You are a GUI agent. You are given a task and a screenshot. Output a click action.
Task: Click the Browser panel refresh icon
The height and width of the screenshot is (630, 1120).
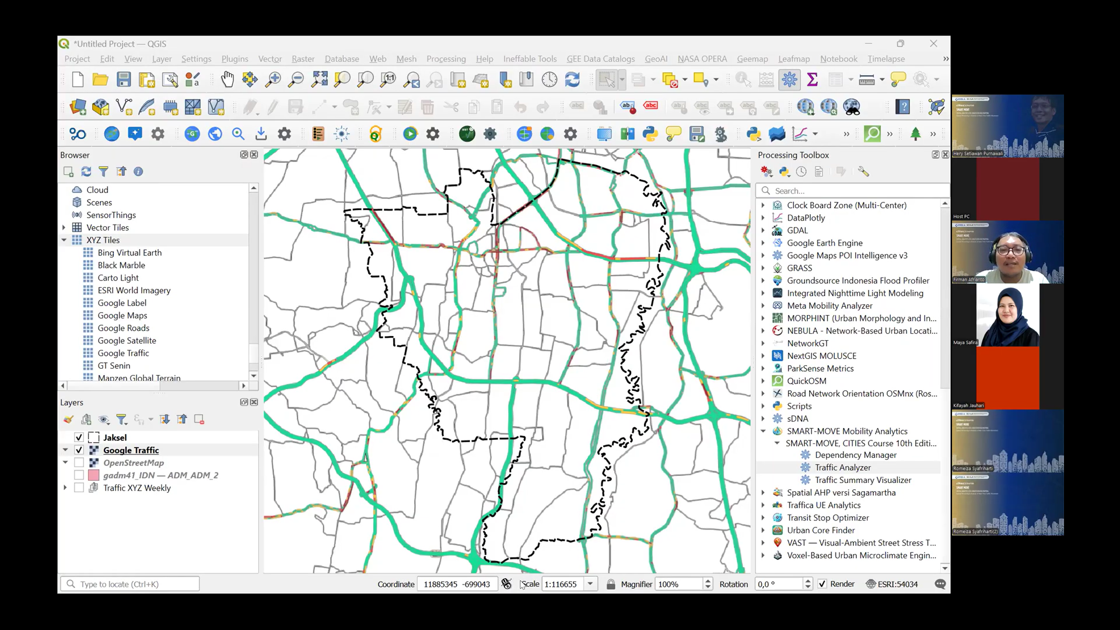click(x=86, y=171)
